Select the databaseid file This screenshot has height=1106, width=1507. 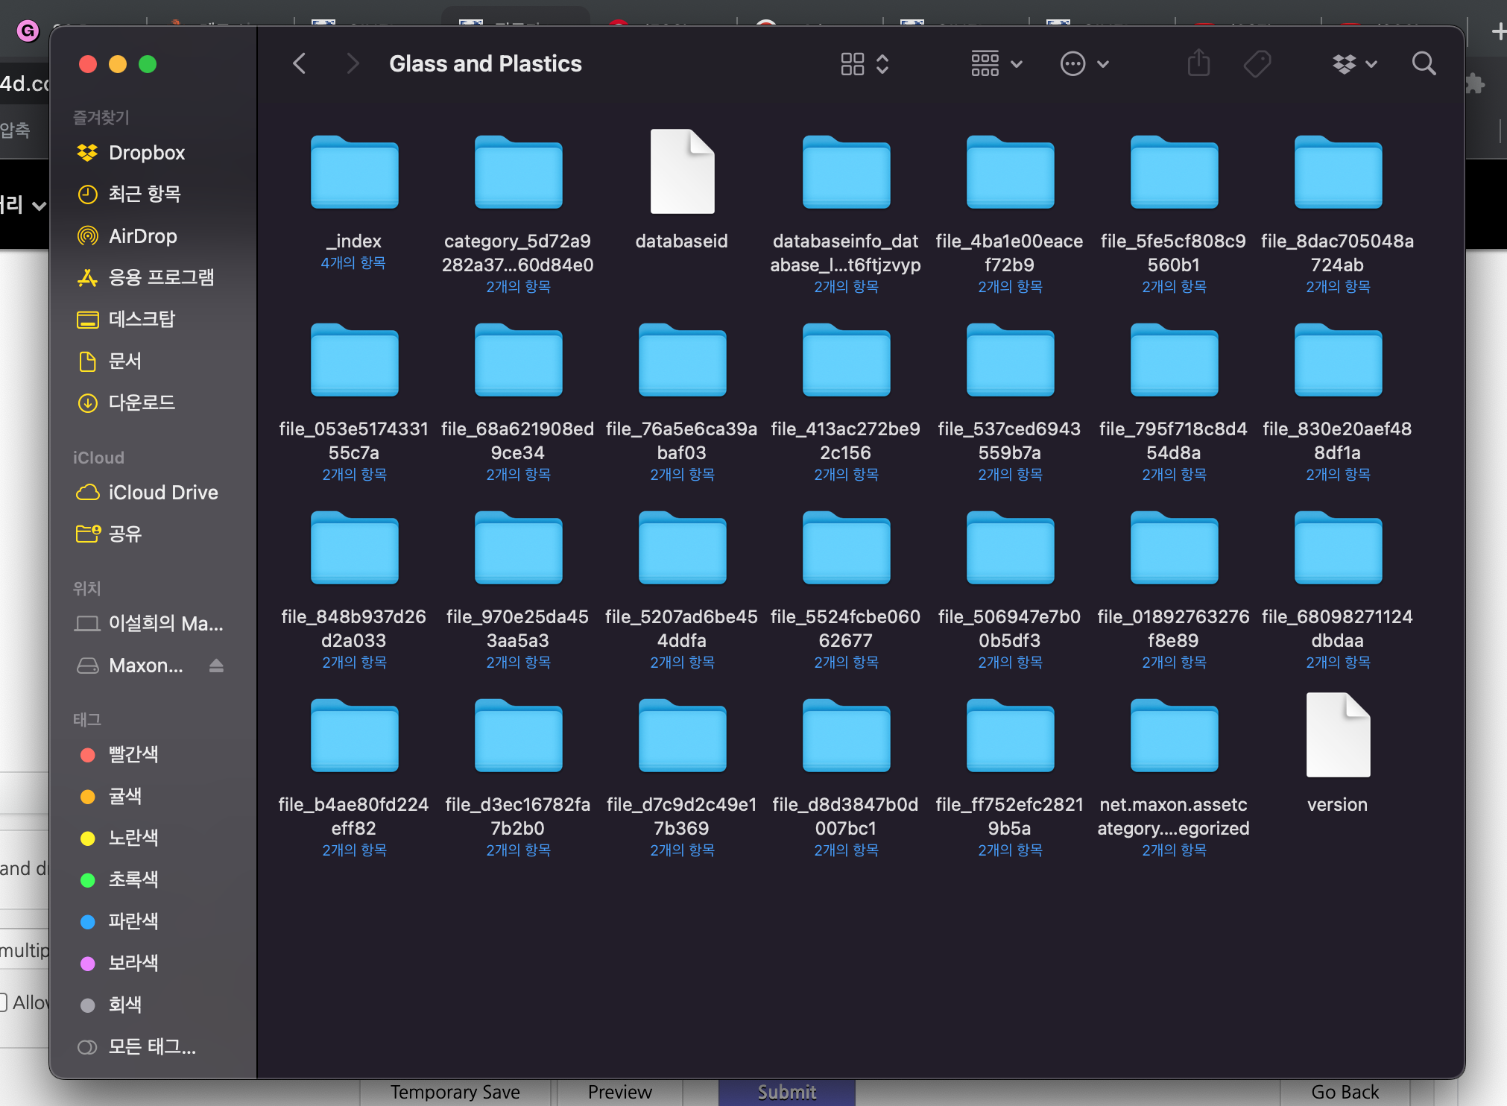682,171
